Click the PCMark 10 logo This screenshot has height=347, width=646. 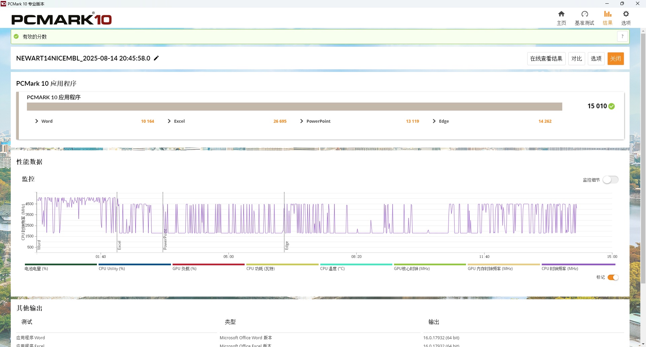[x=62, y=19]
